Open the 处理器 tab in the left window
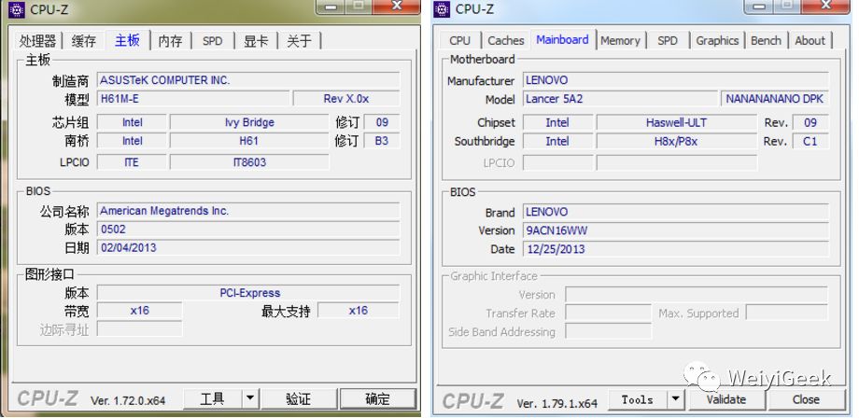 pos(37,41)
